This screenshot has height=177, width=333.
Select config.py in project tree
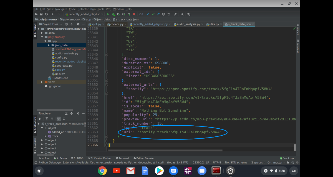click(x=61, y=57)
